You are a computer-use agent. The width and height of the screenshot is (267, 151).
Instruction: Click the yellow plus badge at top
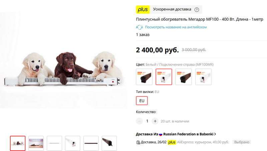(x=143, y=10)
